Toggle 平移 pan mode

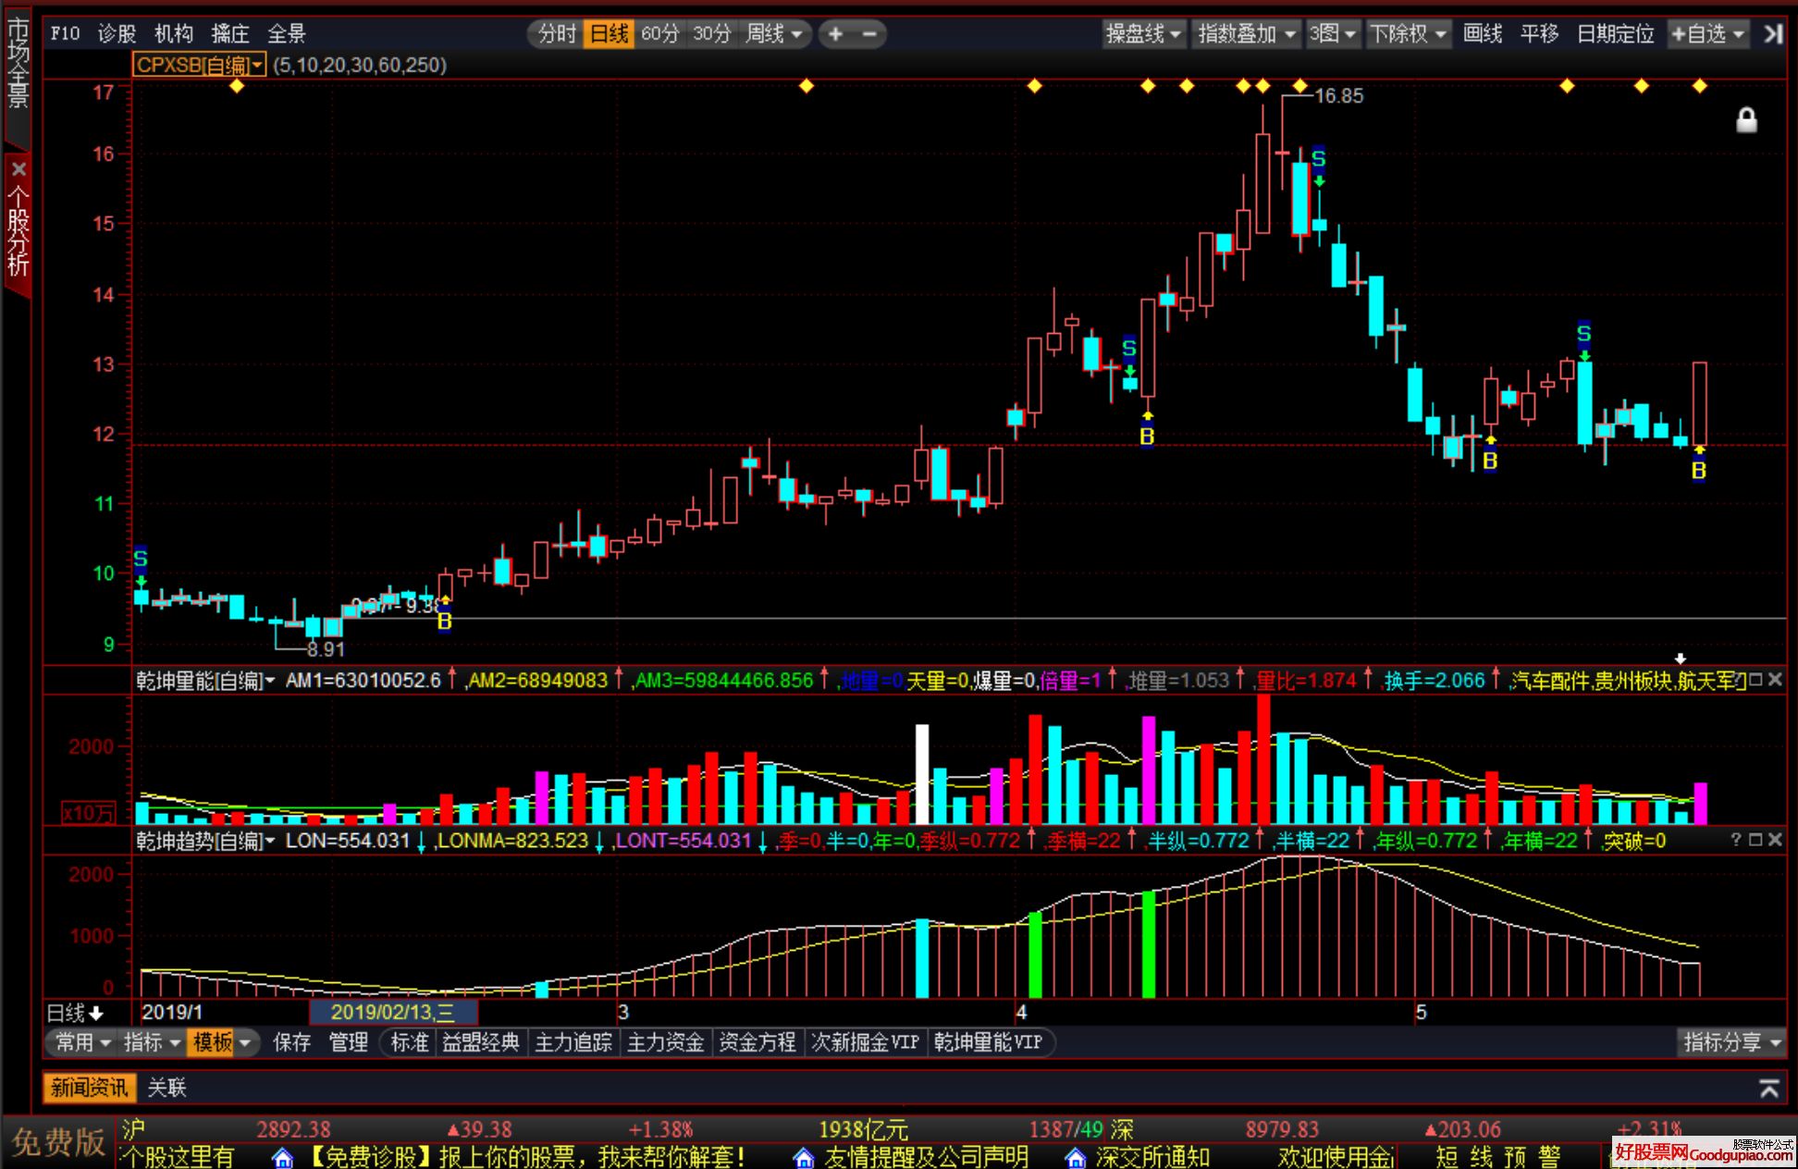[1540, 34]
